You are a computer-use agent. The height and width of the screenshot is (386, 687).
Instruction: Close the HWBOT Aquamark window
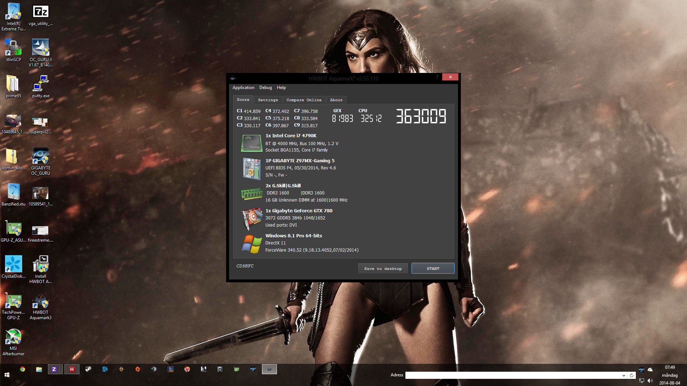450,77
